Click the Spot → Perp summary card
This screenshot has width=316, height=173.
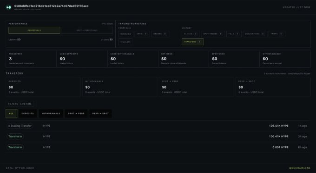pyautogui.click(x=197, y=87)
